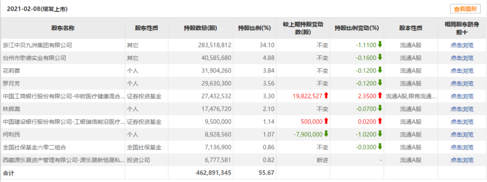The height and width of the screenshot is (182, 487).
Task: Select shareholder name 何利民
Action: click(11, 135)
